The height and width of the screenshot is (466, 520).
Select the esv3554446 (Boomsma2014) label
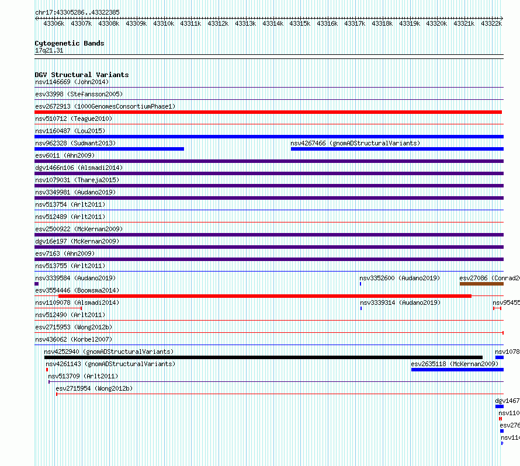pyautogui.click(x=77, y=290)
